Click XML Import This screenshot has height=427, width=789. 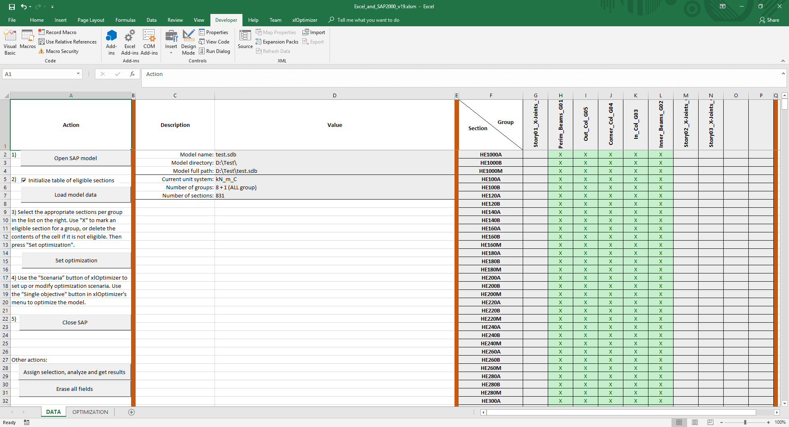(314, 32)
